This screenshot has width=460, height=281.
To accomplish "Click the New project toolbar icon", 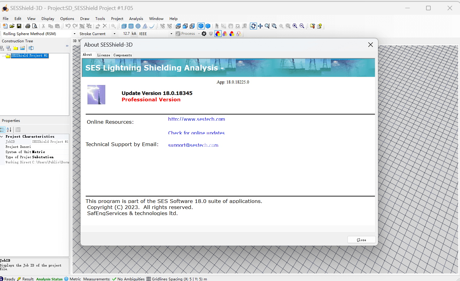I will pos(5,26).
